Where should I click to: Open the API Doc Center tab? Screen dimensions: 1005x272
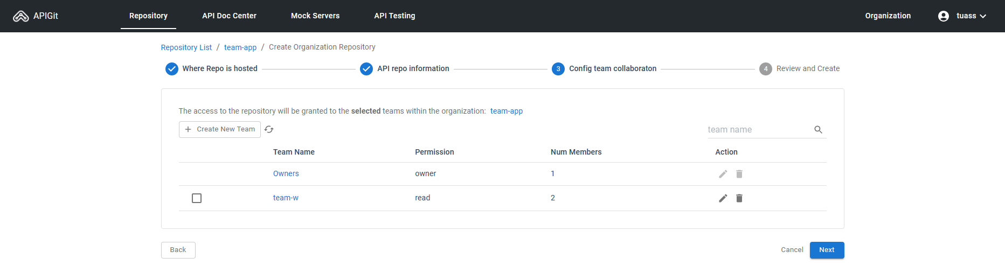[229, 16]
